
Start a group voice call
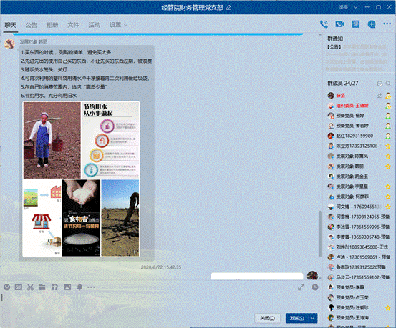pos(324,24)
